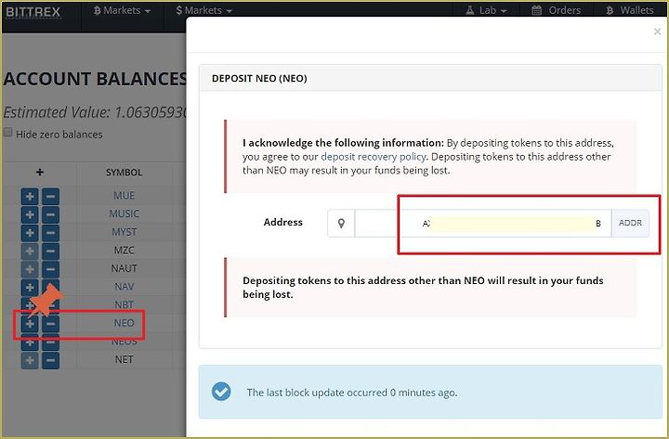The width and height of the screenshot is (669, 439).
Task: Close the deposit dialog
Action: pos(657,32)
